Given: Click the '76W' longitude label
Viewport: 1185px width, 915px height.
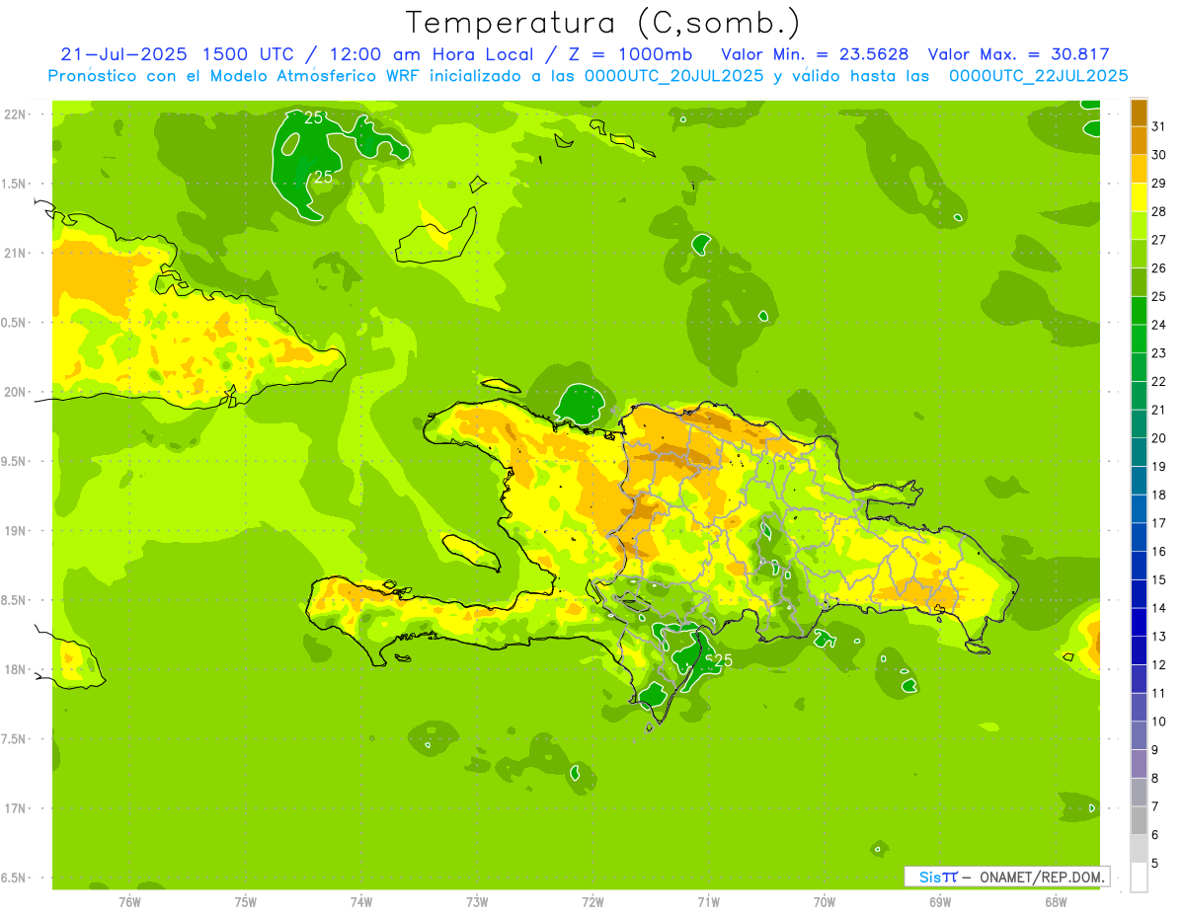Looking at the screenshot, I should pyautogui.click(x=129, y=901).
